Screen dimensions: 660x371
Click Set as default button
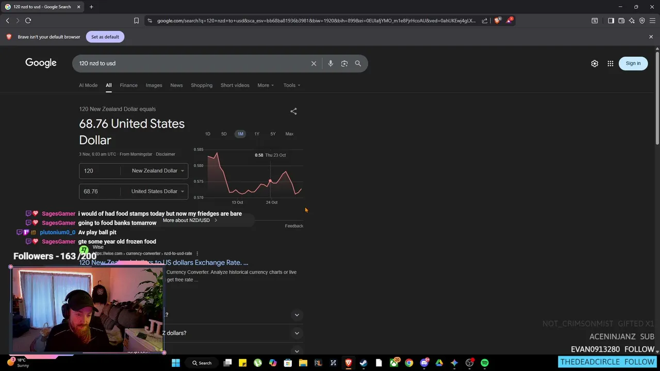(105, 37)
